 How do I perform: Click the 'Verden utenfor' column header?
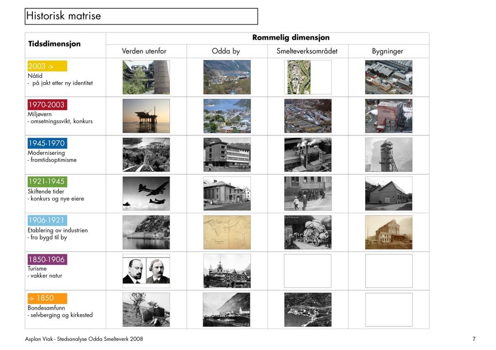point(144,51)
